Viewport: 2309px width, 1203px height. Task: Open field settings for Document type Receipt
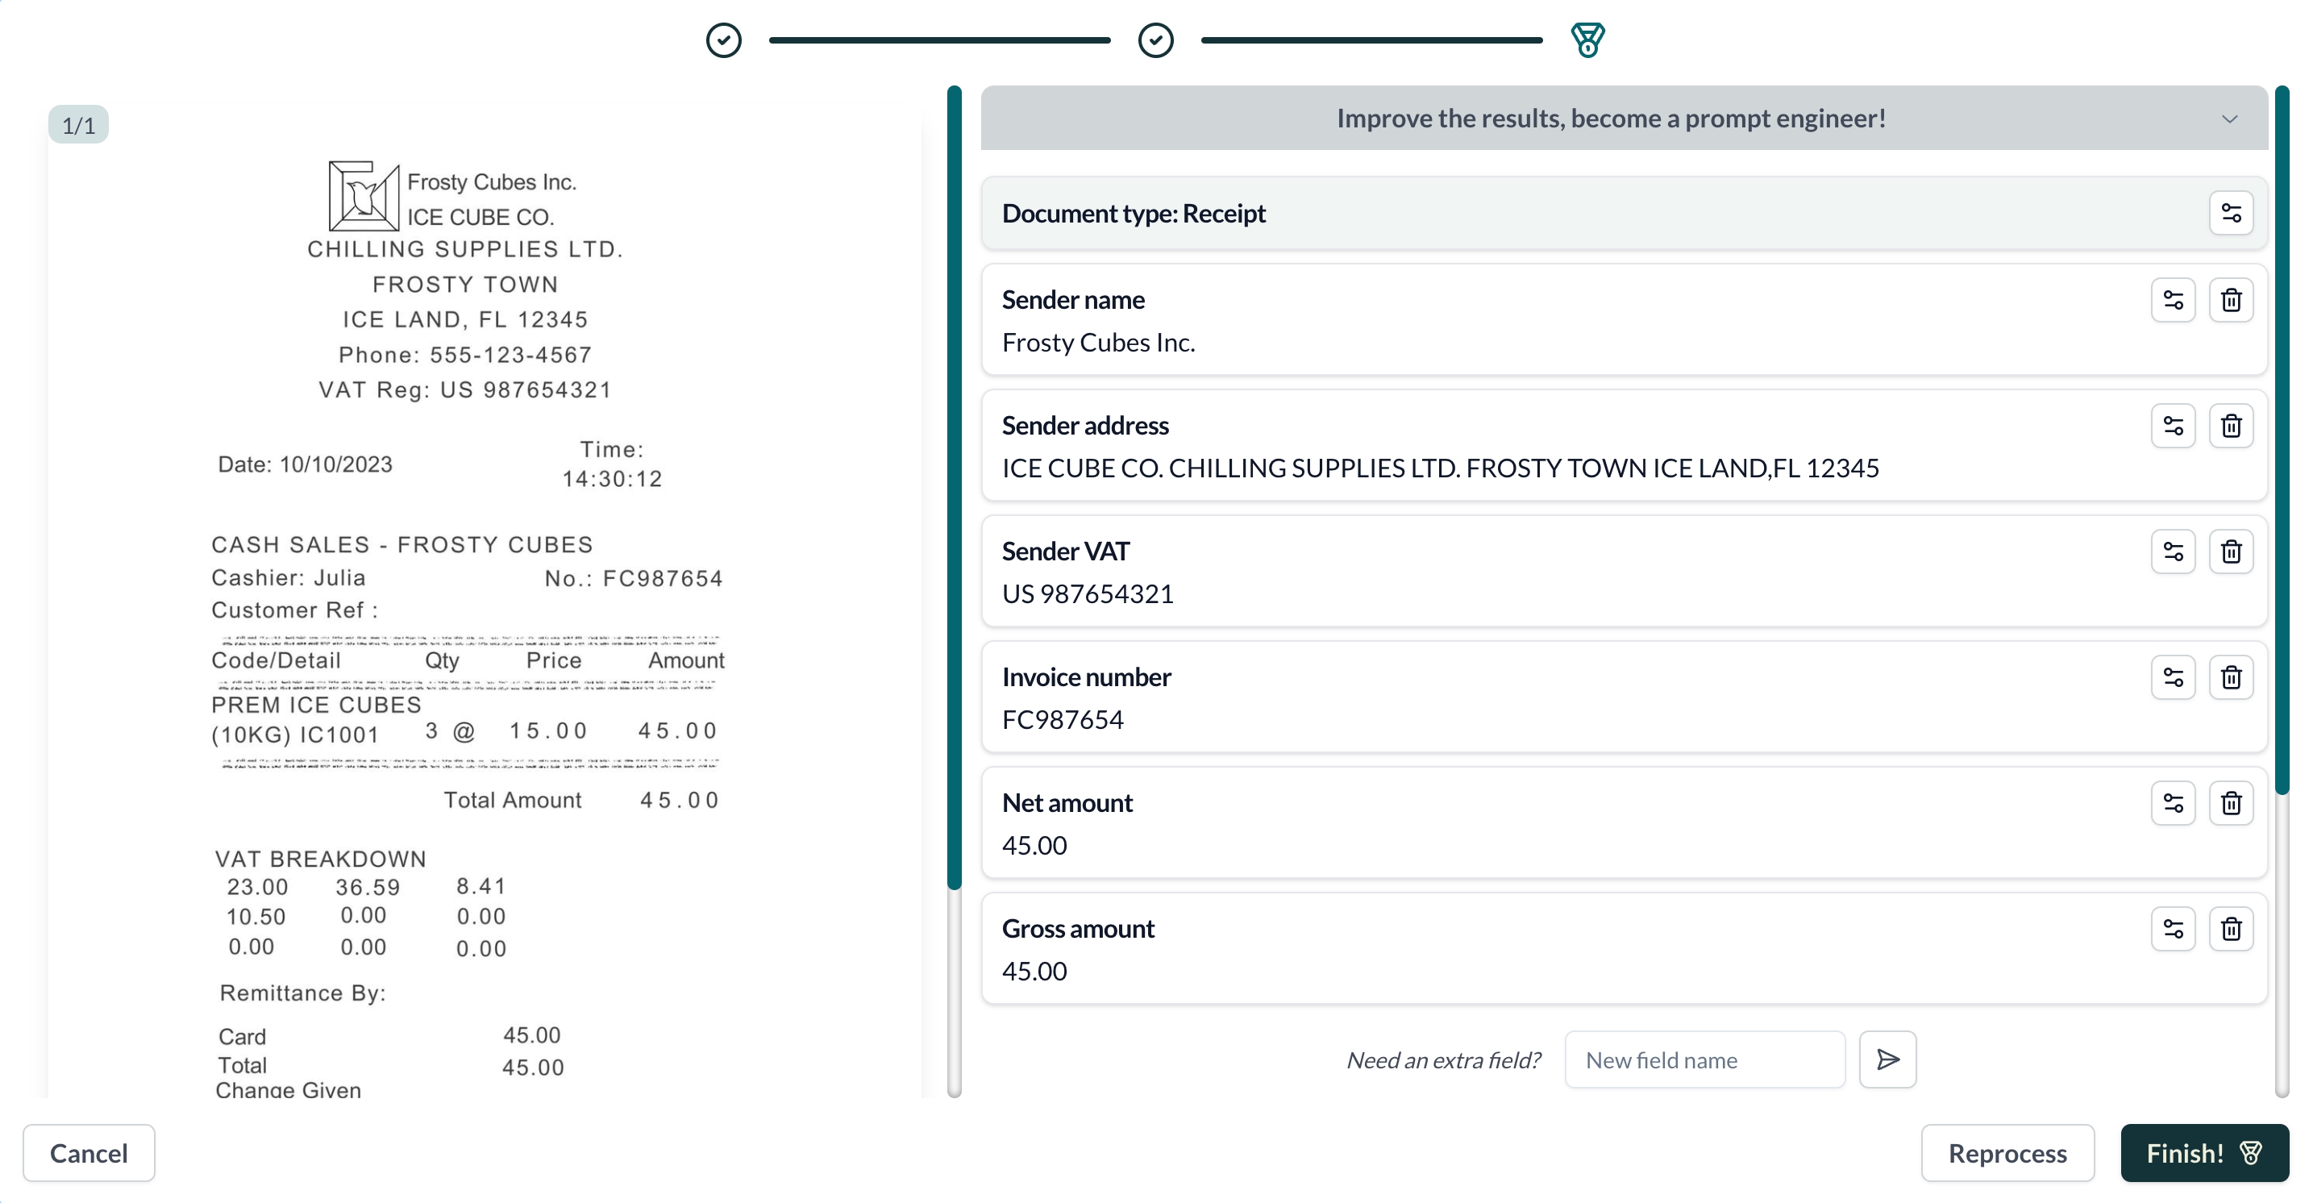pyautogui.click(x=2232, y=212)
